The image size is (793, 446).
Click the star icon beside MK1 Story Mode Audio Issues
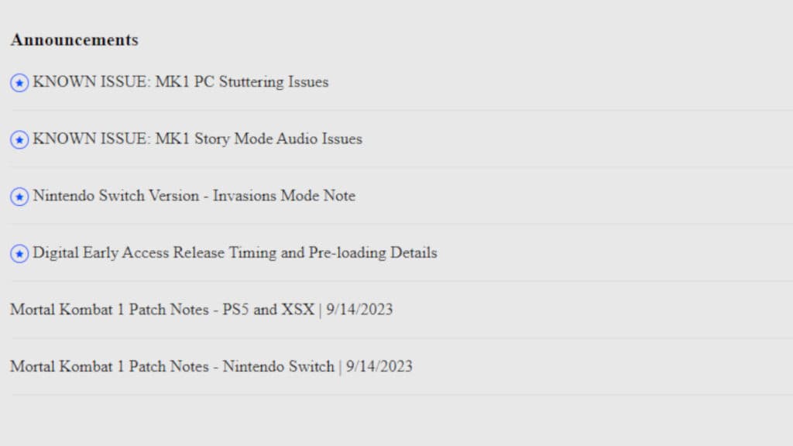[19, 139]
